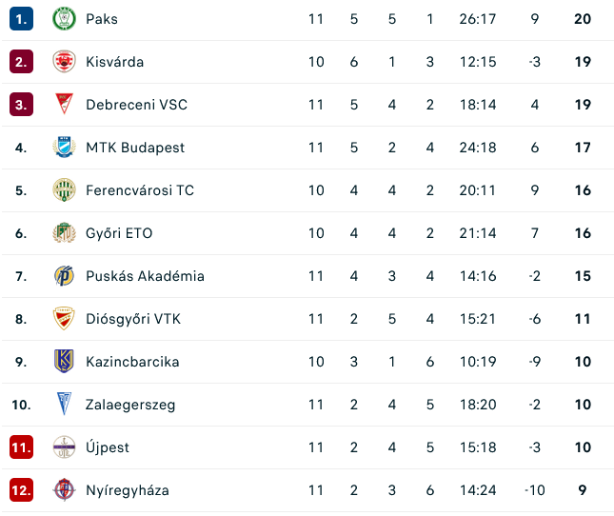Click the Paks club crest icon
Viewport: 614px width, 516px height.
tap(64, 19)
